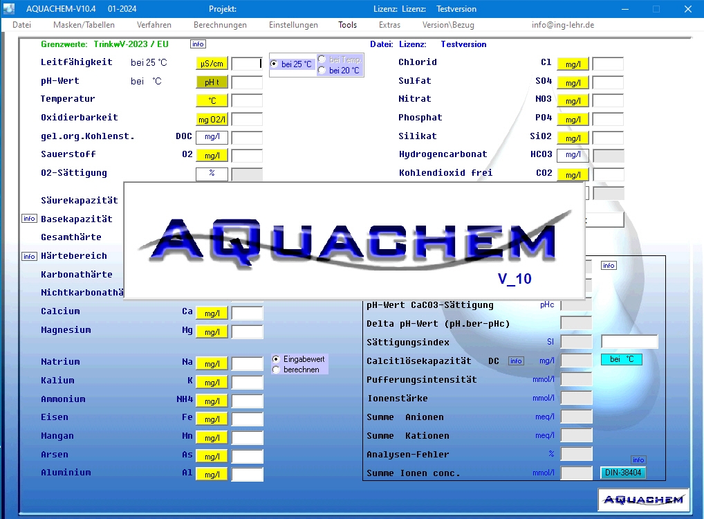
Task: Open the Masken/Tabellen menu
Action: (x=84, y=25)
